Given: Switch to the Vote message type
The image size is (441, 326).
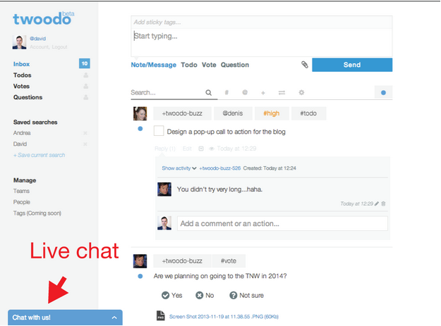Looking at the screenshot, I should click(209, 65).
